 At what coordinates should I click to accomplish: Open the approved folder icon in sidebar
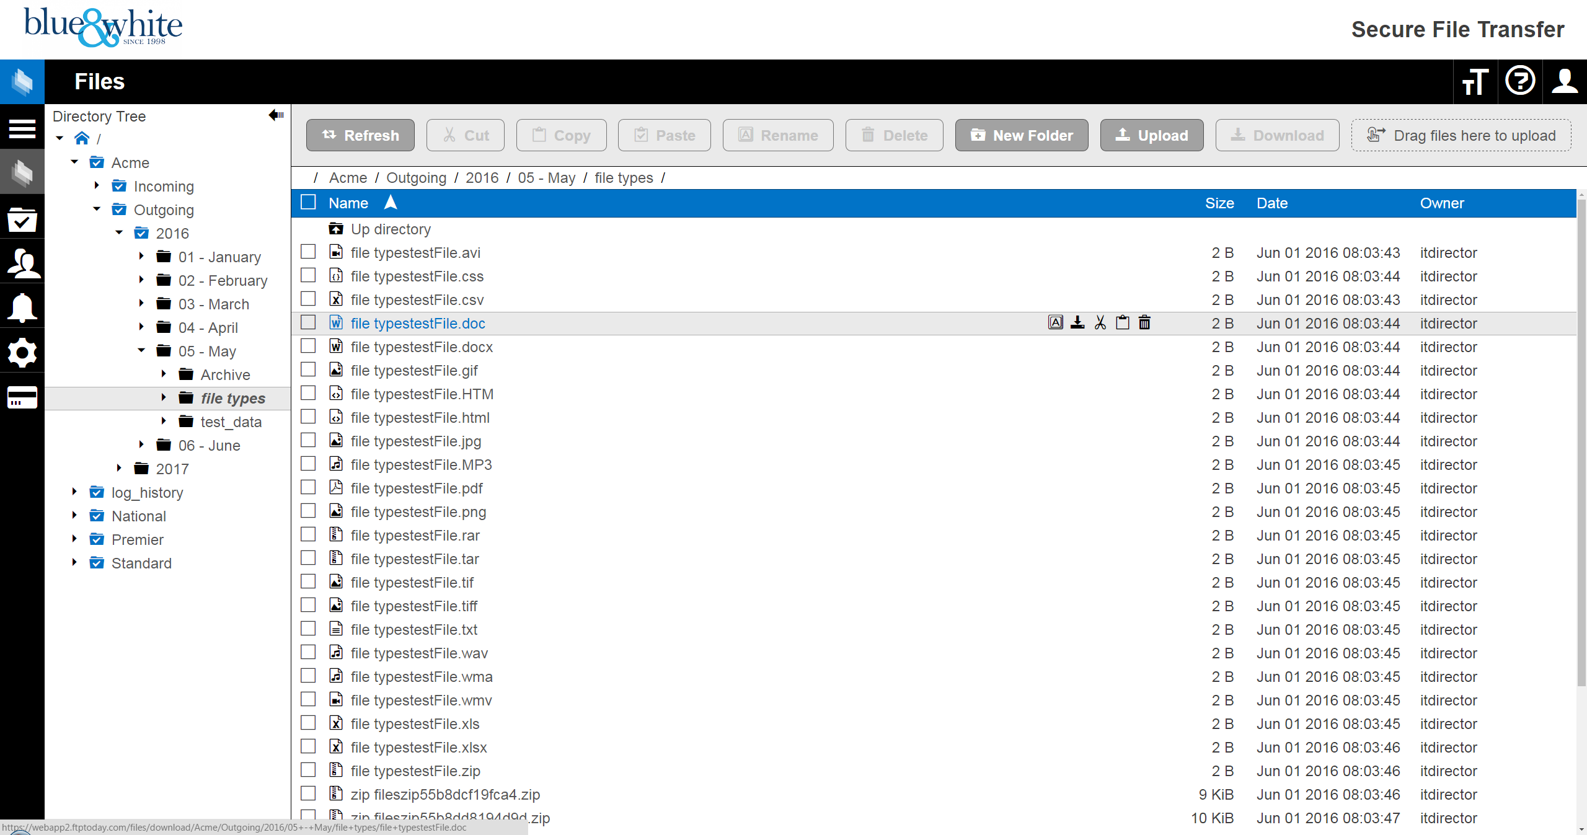22,218
